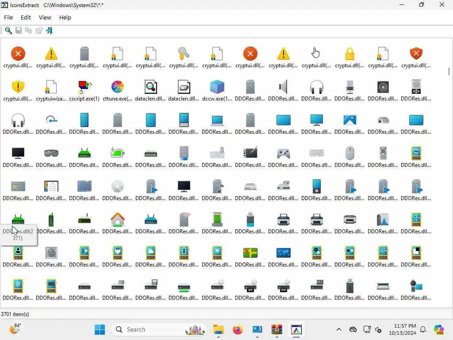Select the headset with microphone icon

(18, 120)
